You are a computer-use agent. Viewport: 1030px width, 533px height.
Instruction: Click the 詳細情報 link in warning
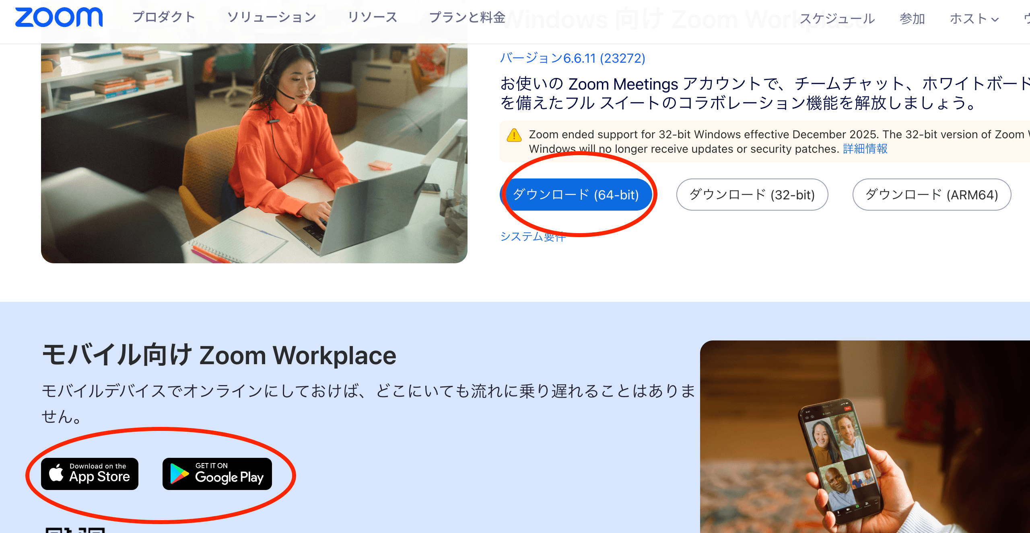tap(865, 149)
